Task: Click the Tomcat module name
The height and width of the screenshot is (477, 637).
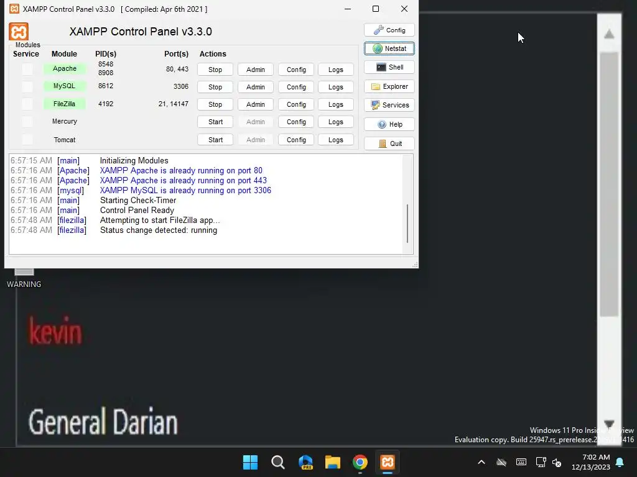Action: point(65,140)
